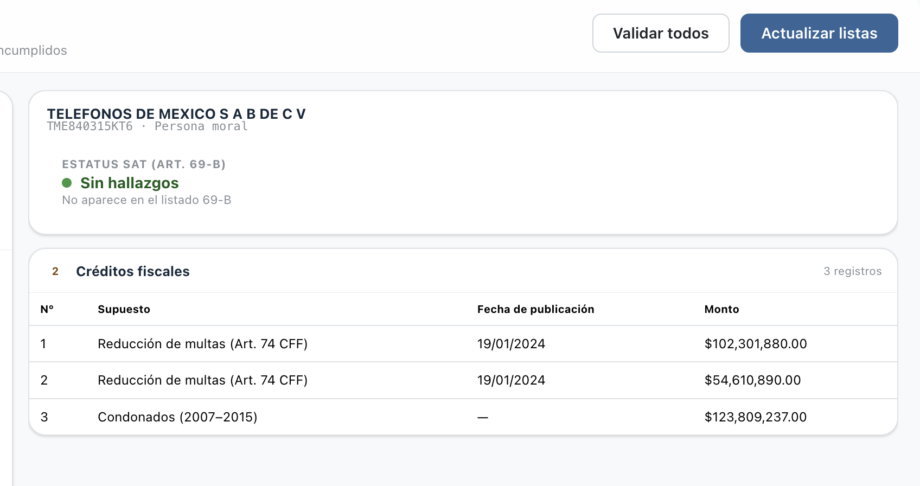Select the Condonados (2007–2015) row
The height and width of the screenshot is (486, 920).
click(x=463, y=417)
